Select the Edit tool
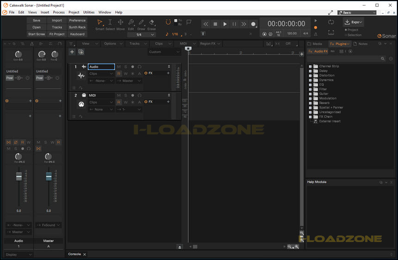 [x=131, y=24]
